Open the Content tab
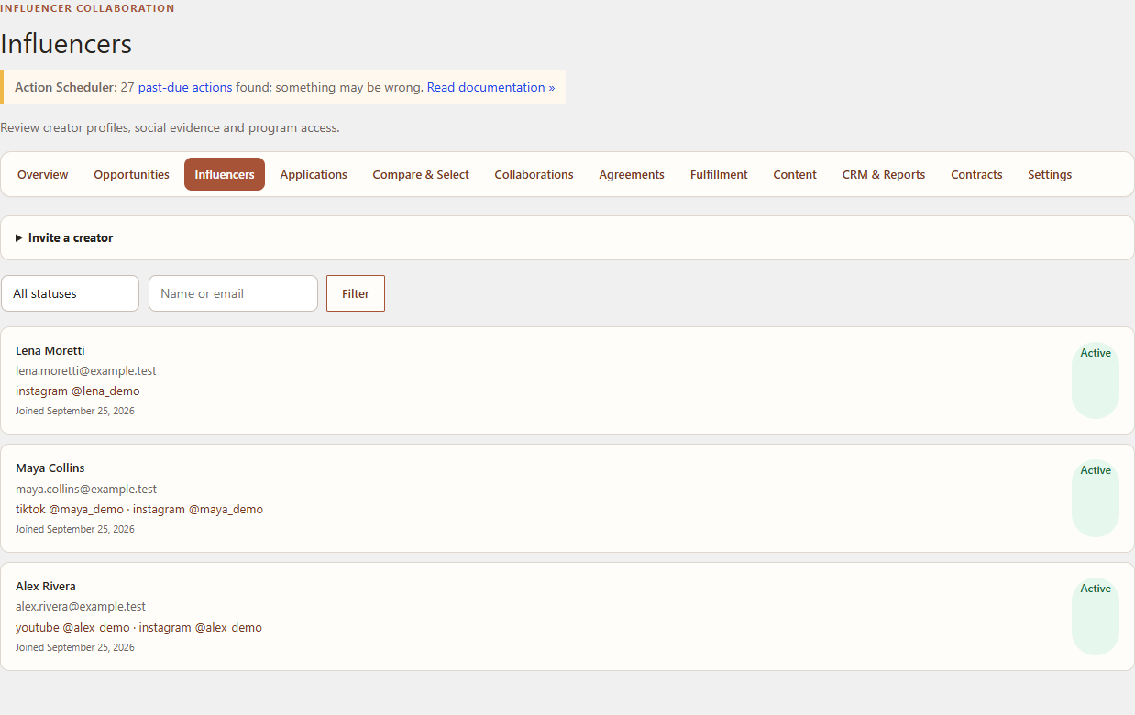This screenshot has height=715, width=1135. pos(795,174)
